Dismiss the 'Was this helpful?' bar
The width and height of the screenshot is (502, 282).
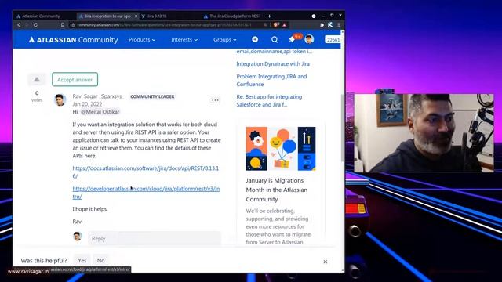point(326,262)
